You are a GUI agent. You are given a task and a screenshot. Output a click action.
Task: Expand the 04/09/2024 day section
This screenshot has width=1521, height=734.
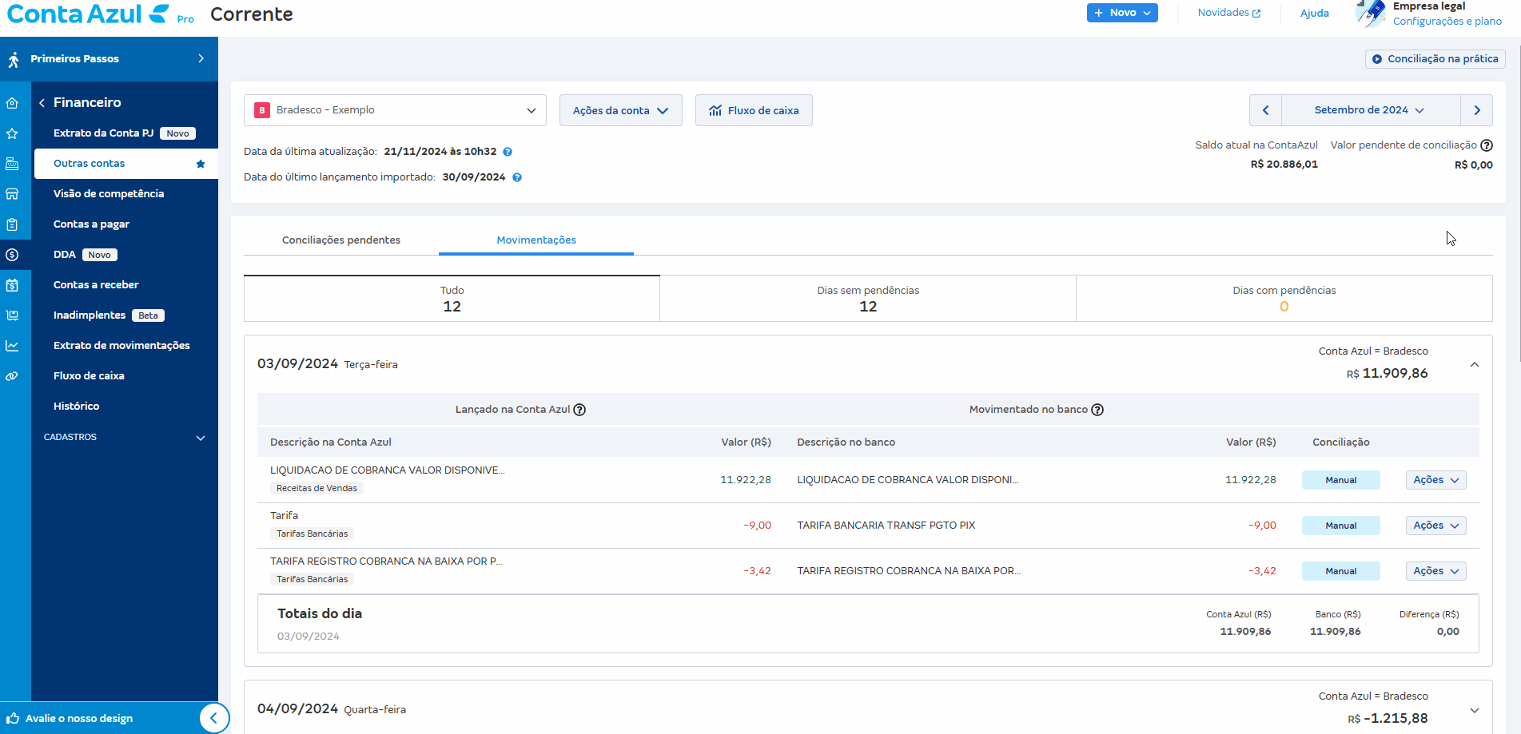click(1474, 710)
